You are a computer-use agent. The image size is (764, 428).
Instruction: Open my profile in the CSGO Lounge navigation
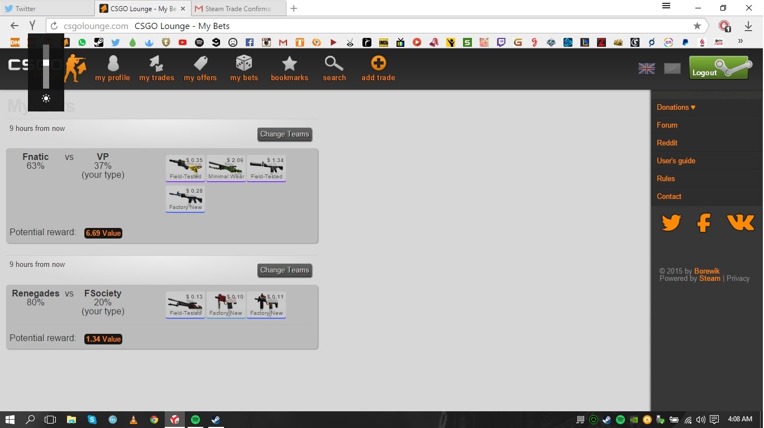point(112,69)
